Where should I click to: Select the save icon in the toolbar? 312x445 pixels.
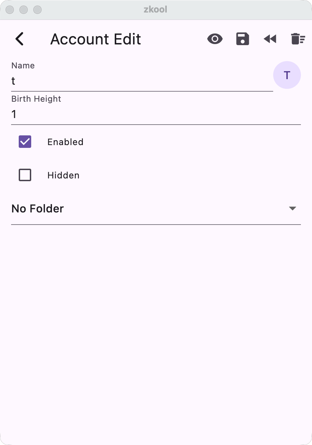(243, 39)
